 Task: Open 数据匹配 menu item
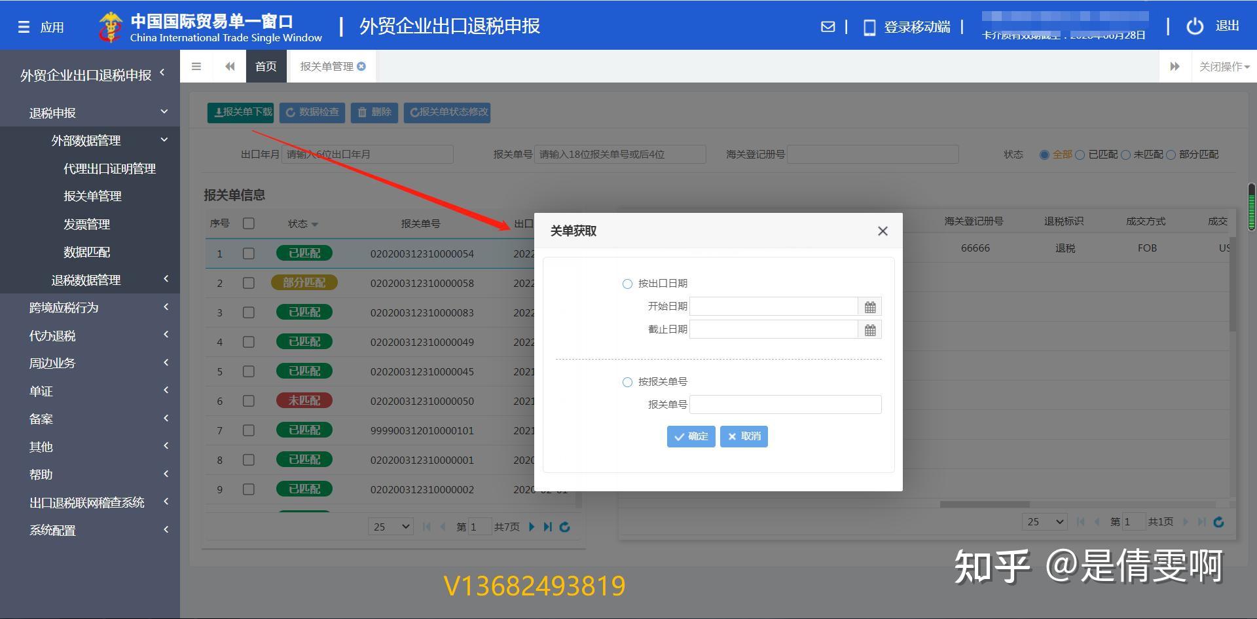click(x=86, y=252)
